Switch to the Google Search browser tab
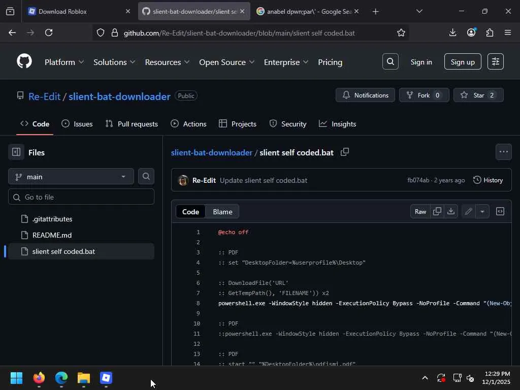The width and height of the screenshot is (520, 390). coord(307,11)
